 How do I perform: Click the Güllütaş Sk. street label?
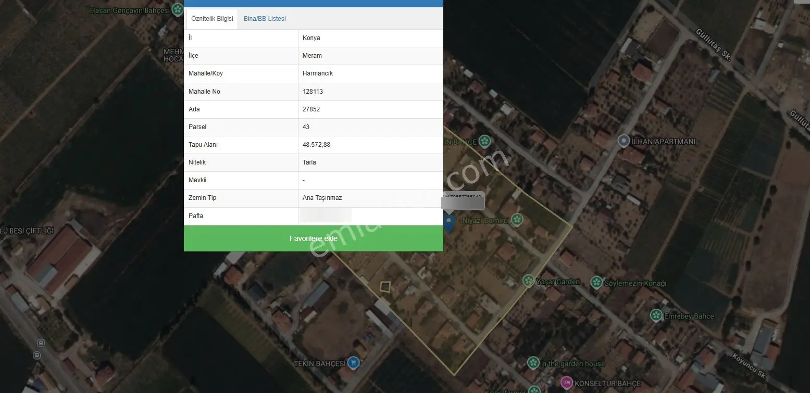pos(714,44)
